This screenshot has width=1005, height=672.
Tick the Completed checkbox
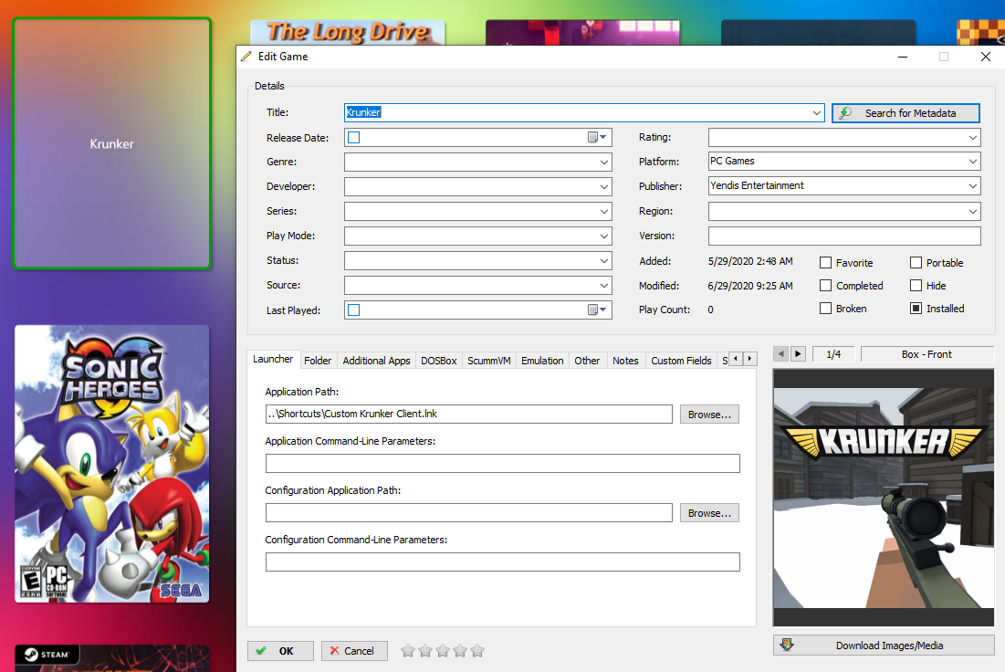[x=825, y=286]
